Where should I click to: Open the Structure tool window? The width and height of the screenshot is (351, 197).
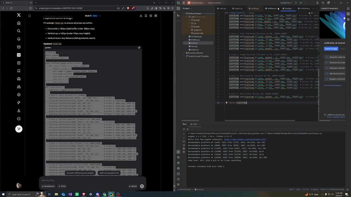click(178, 15)
